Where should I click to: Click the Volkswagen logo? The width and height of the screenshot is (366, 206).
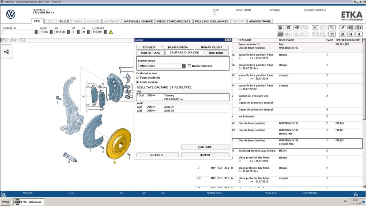tap(11, 14)
